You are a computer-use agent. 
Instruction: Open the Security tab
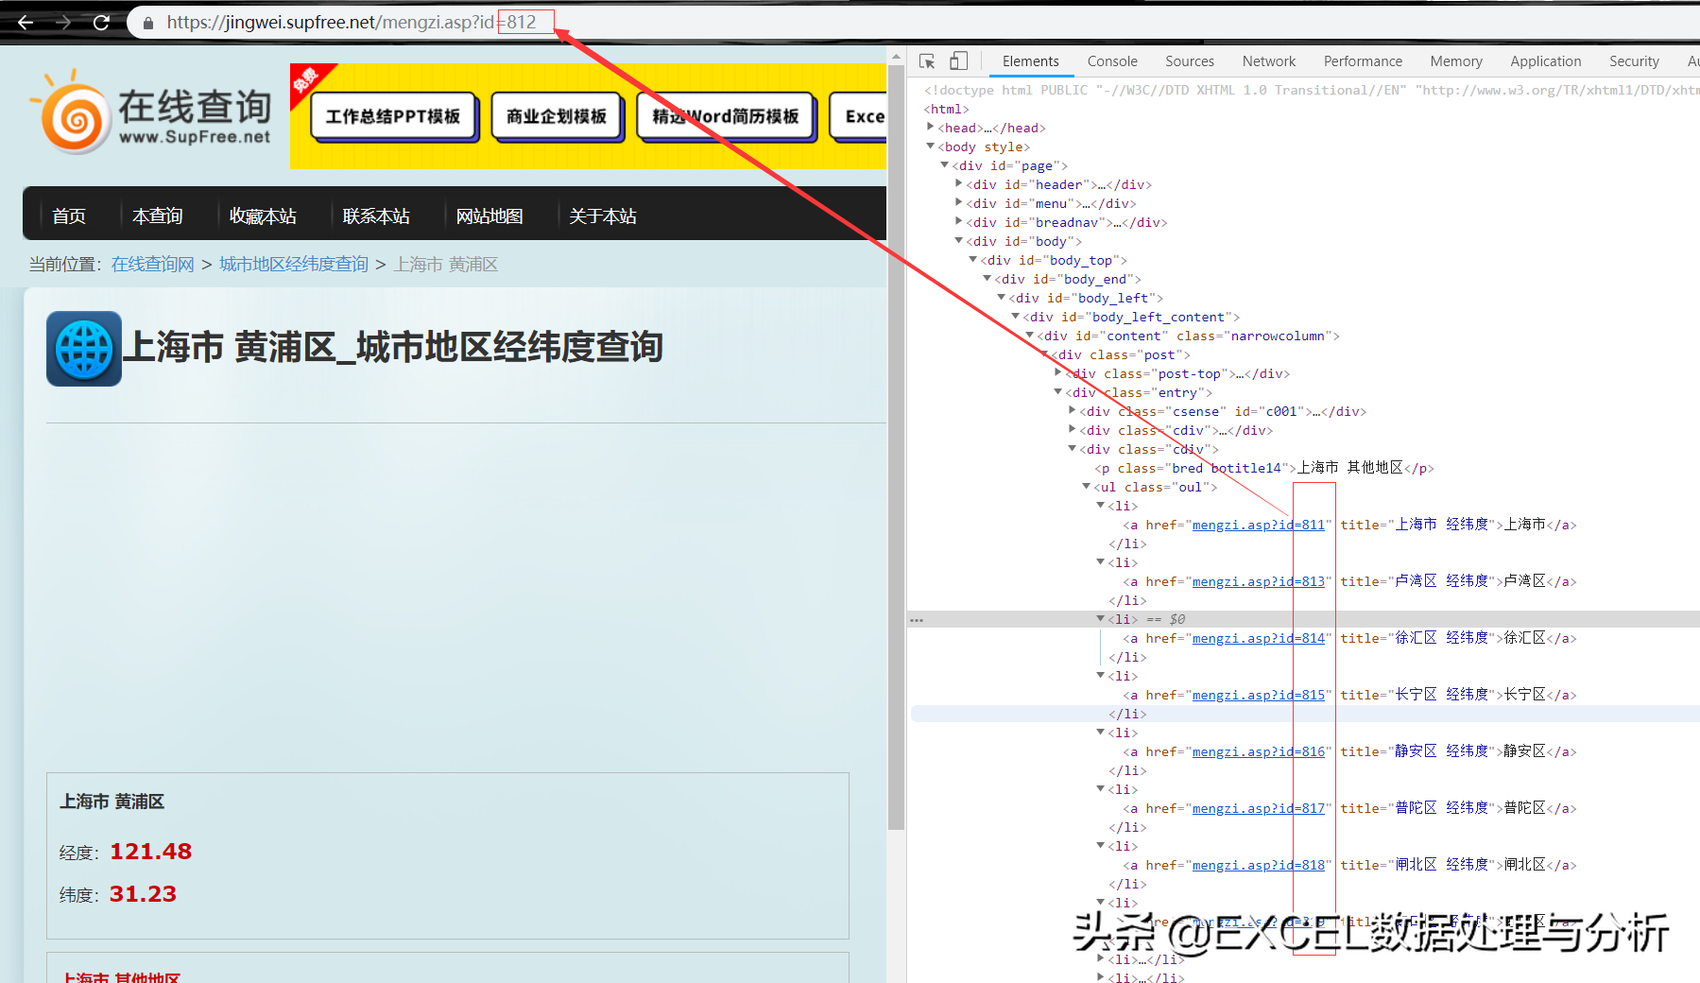tap(1634, 61)
